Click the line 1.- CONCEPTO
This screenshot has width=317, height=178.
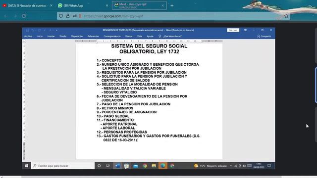[x=109, y=60]
